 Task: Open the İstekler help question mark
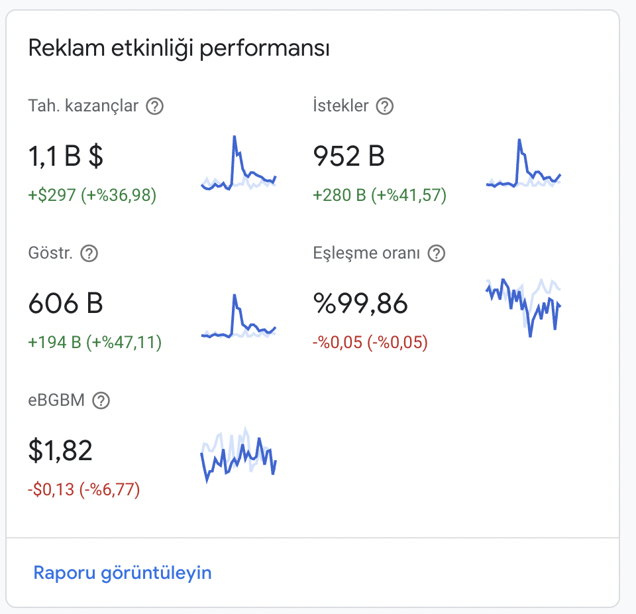click(384, 106)
